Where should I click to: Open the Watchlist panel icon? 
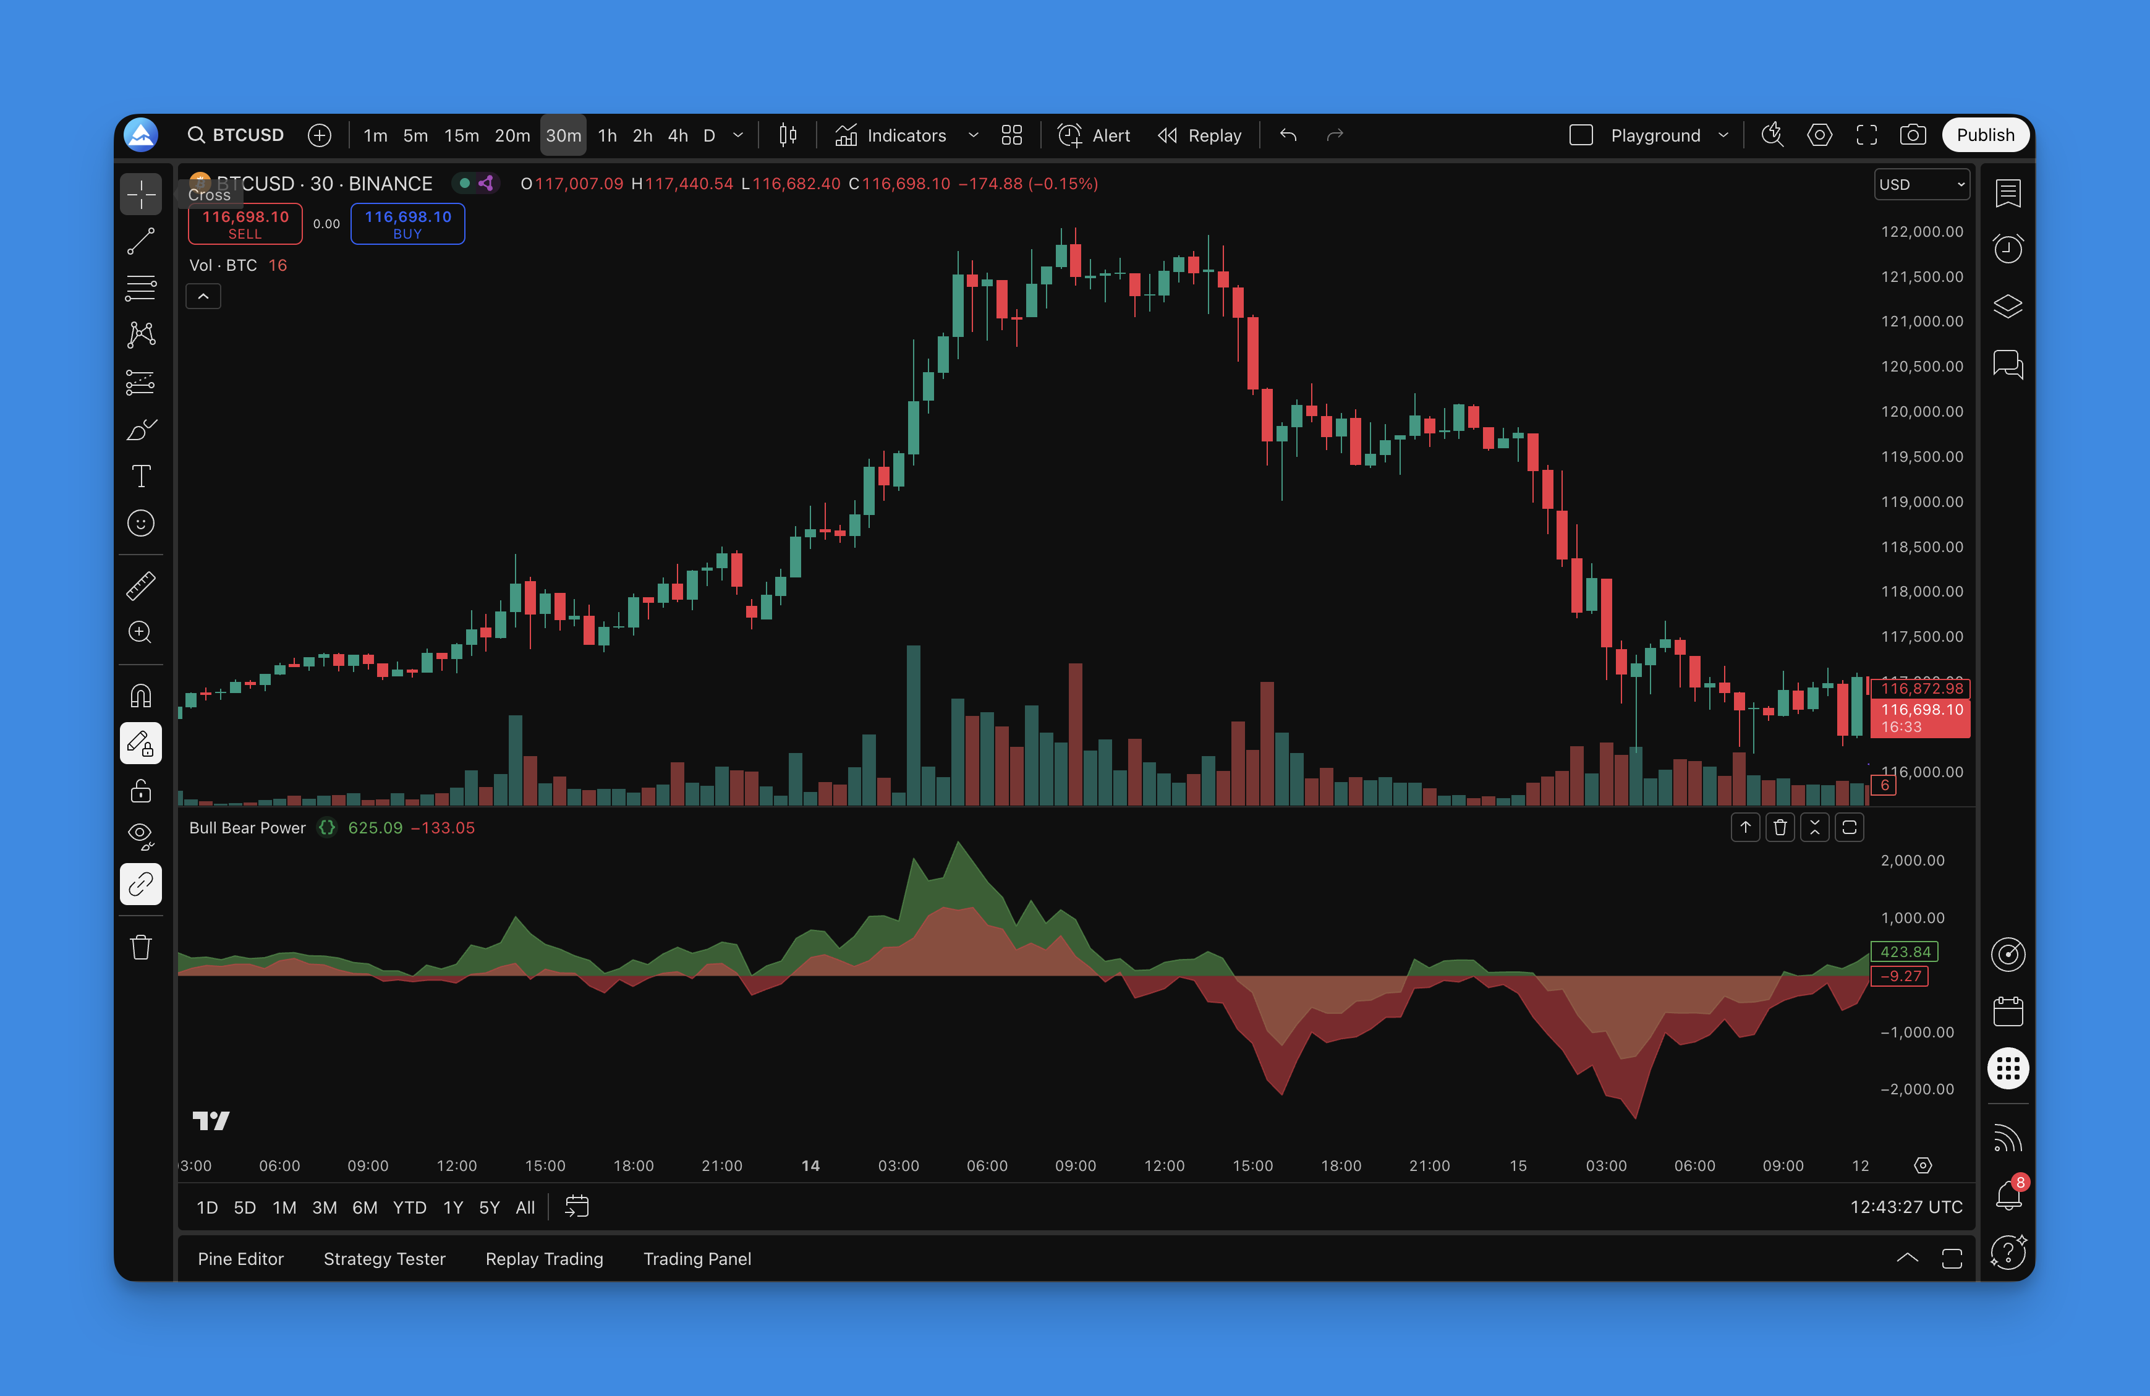pyautogui.click(x=2007, y=192)
